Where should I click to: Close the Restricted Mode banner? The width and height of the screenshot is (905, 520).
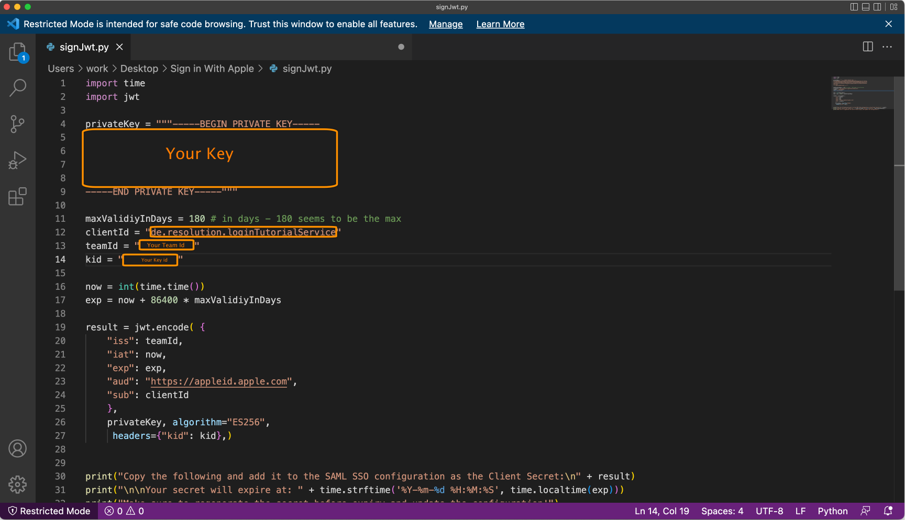pyautogui.click(x=888, y=24)
